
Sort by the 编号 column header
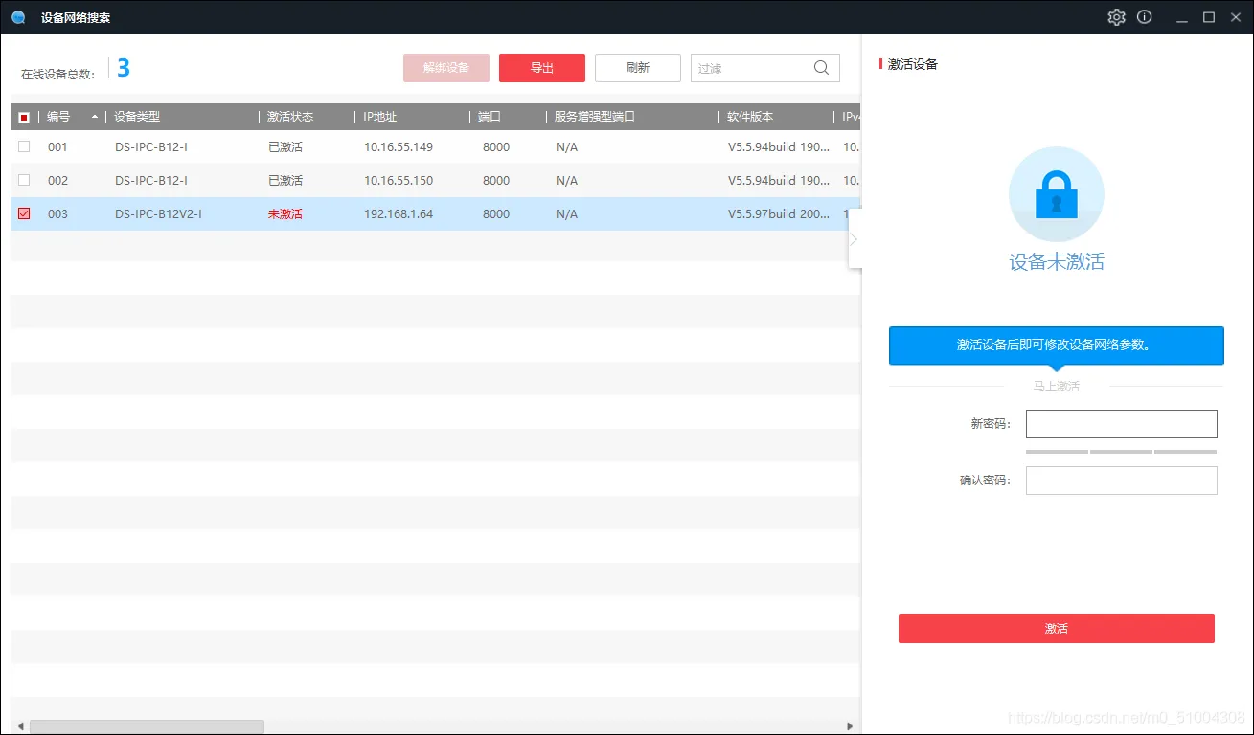pos(72,117)
